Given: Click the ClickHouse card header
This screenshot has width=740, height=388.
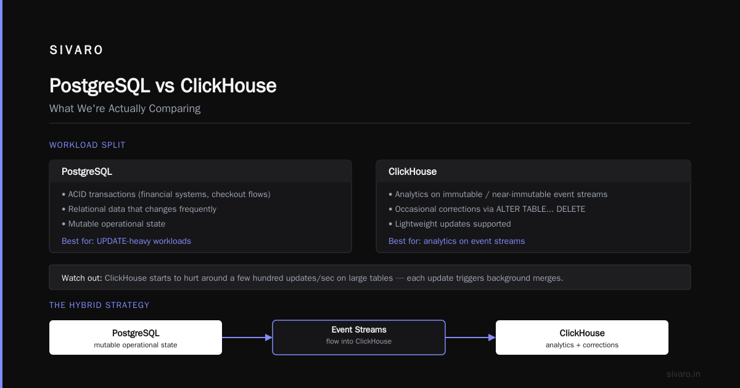Looking at the screenshot, I should tap(533, 171).
